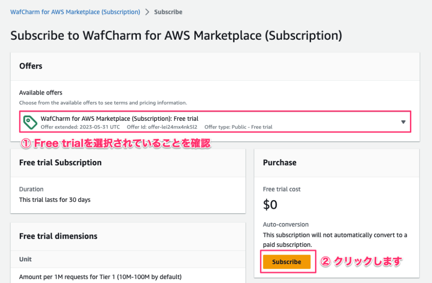Select the Subscribe breadcrumb item

[x=168, y=12]
